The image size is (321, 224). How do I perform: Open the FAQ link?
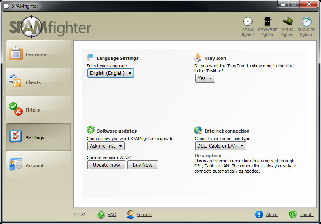pos(112,215)
